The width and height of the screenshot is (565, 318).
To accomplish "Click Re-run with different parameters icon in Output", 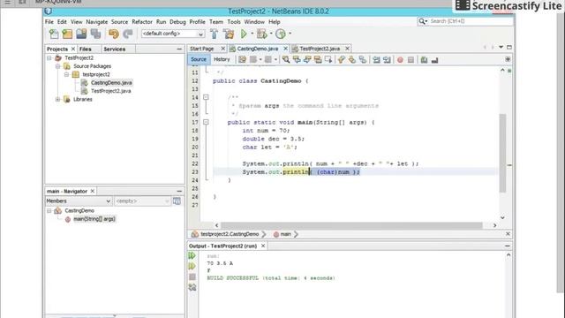I will pyautogui.click(x=192, y=266).
